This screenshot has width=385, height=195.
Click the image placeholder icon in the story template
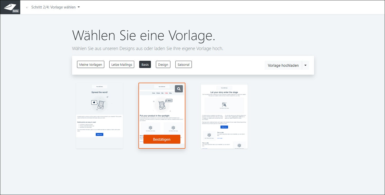(x=224, y=105)
